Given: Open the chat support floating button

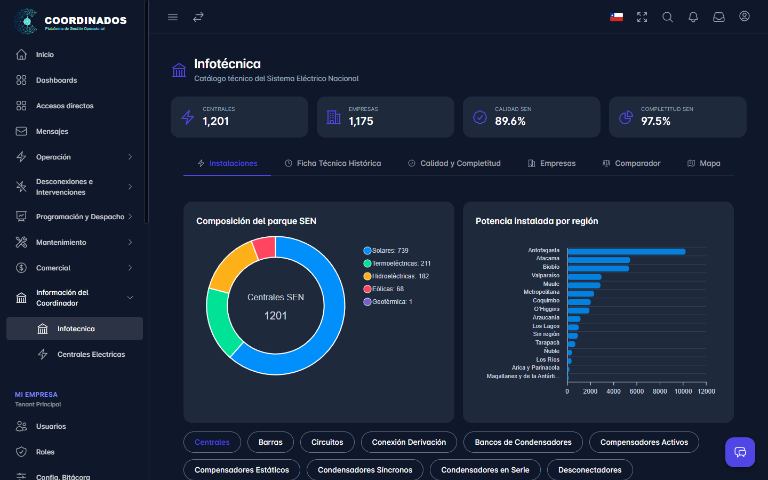Looking at the screenshot, I should 740,452.
